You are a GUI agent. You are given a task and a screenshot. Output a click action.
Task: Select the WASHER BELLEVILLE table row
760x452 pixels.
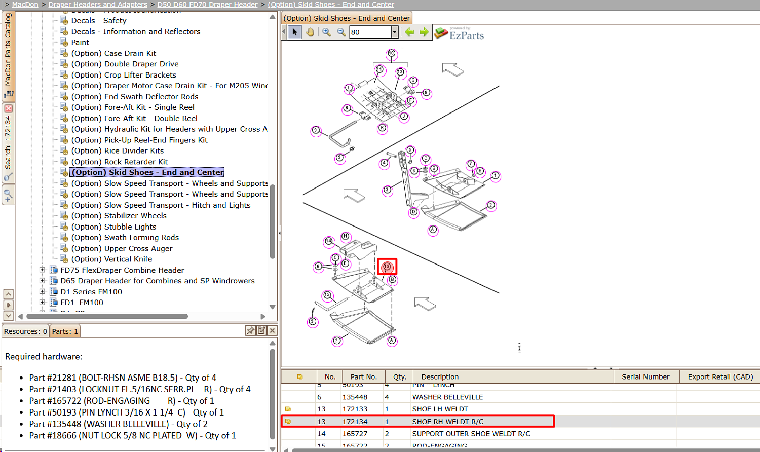[x=520, y=397]
